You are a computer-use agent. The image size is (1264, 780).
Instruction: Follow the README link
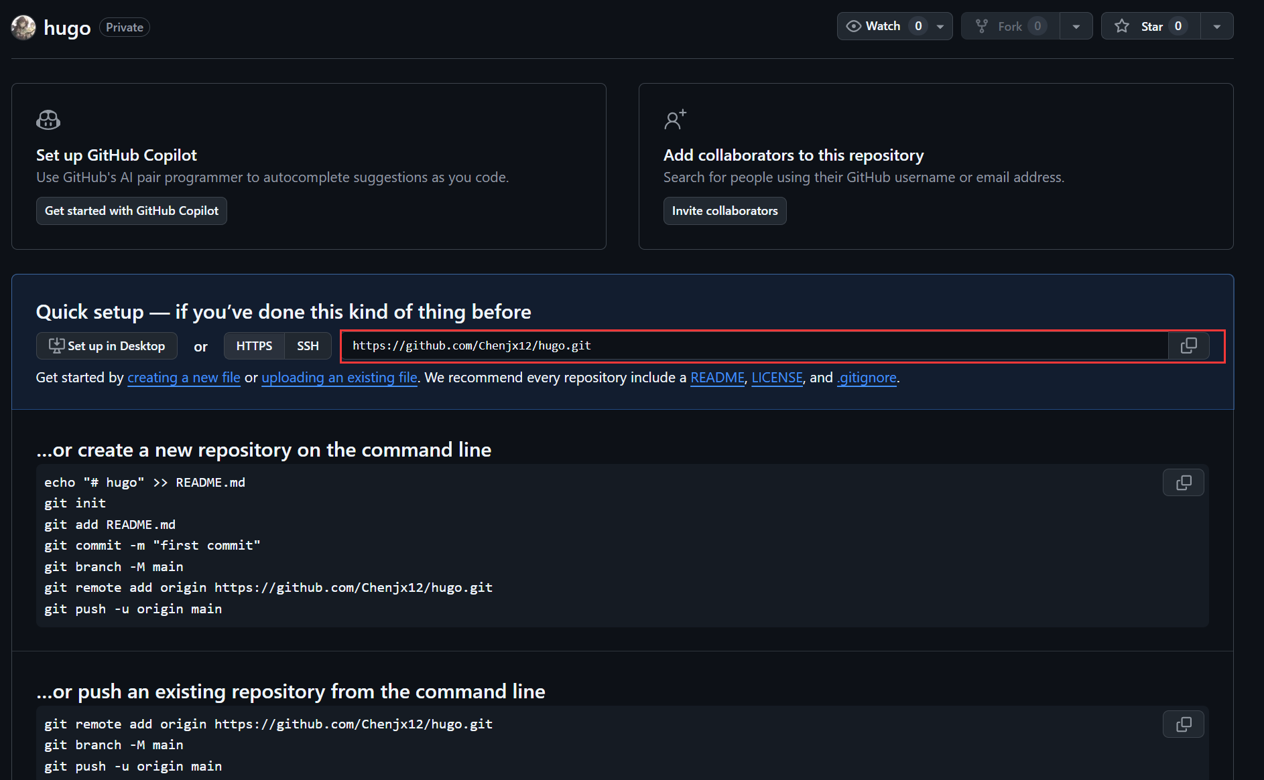point(717,378)
